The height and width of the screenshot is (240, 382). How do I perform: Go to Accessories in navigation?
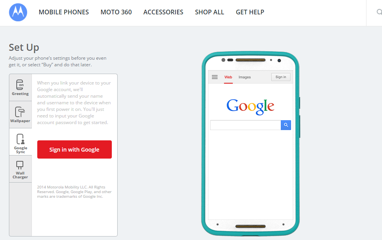click(163, 12)
